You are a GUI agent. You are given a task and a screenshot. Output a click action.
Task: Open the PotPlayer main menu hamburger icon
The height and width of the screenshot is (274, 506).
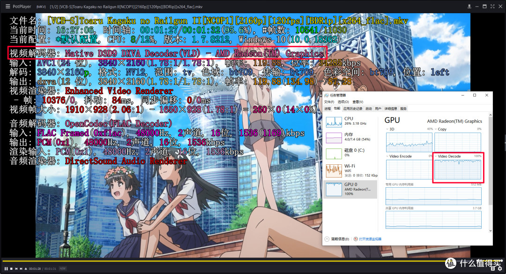7,7
